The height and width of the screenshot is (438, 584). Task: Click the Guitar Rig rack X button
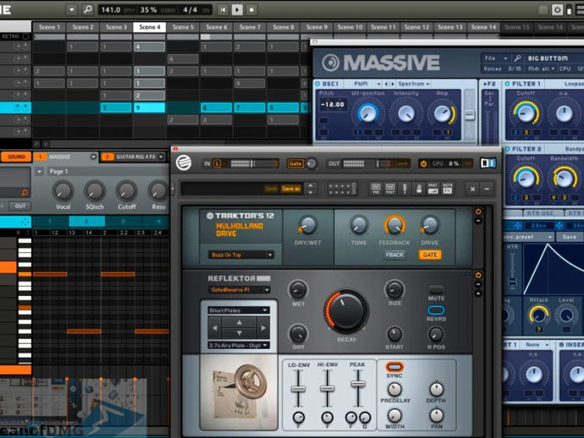(x=472, y=189)
